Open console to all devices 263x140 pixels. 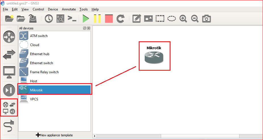point(72,19)
